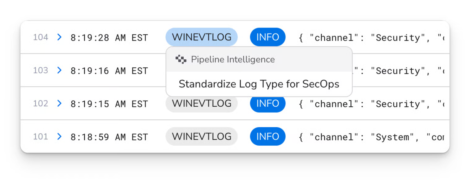Screen dimensions: 470x183
Task: Expand log row 101 chevron
Action: [59, 137]
